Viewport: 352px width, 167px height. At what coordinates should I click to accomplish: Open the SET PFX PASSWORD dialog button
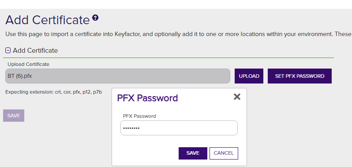300,76
